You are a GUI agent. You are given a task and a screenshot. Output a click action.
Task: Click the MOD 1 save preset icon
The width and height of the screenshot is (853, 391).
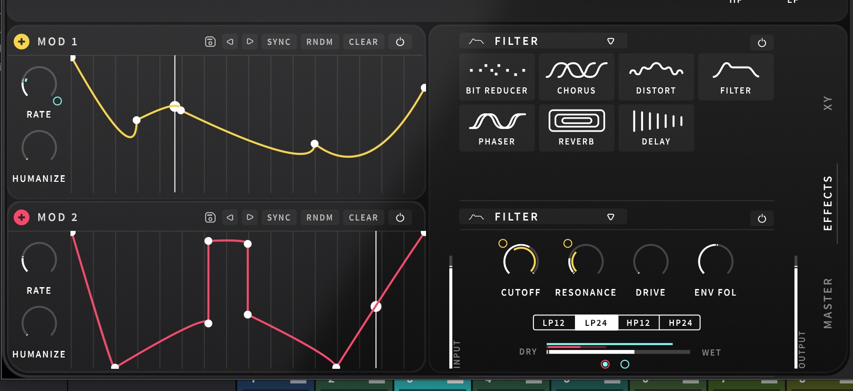pos(210,42)
